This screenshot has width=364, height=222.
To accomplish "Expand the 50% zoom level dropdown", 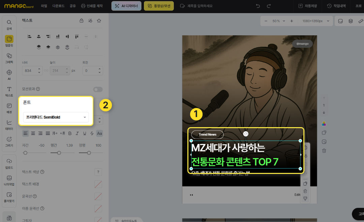I will click(x=279, y=21).
